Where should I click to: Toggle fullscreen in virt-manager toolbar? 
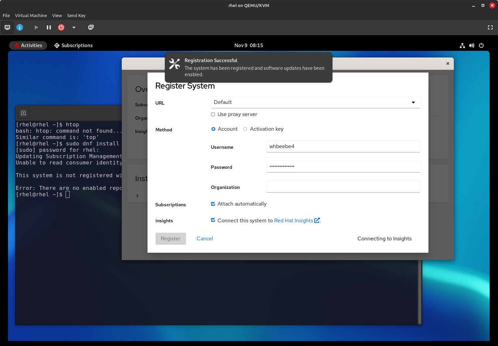tap(490, 27)
